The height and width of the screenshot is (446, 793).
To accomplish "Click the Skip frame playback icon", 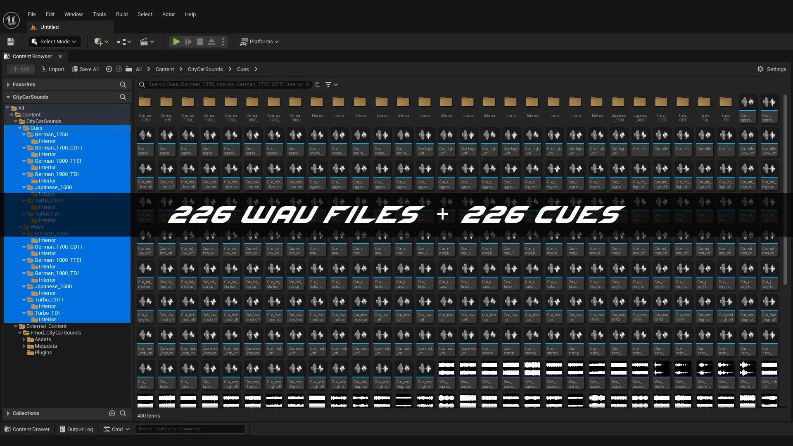I will tap(188, 42).
